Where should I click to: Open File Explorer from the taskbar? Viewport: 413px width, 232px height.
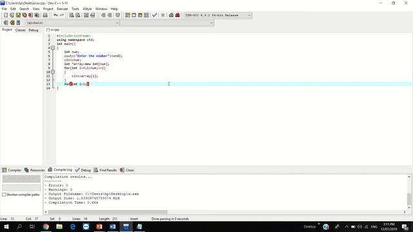59,226
